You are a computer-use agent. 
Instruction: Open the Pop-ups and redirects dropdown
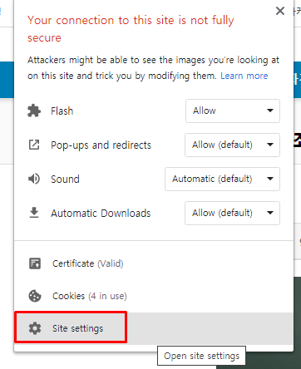tap(232, 145)
